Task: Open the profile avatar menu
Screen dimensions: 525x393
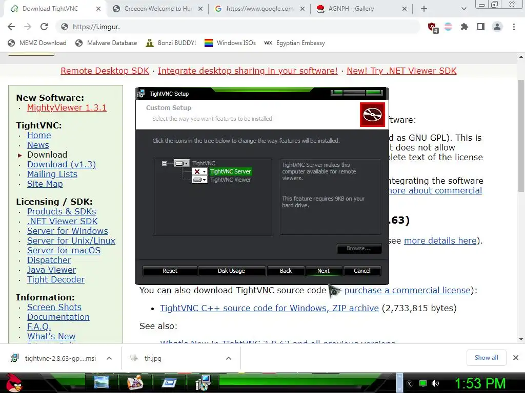Action: pos(497,27)
